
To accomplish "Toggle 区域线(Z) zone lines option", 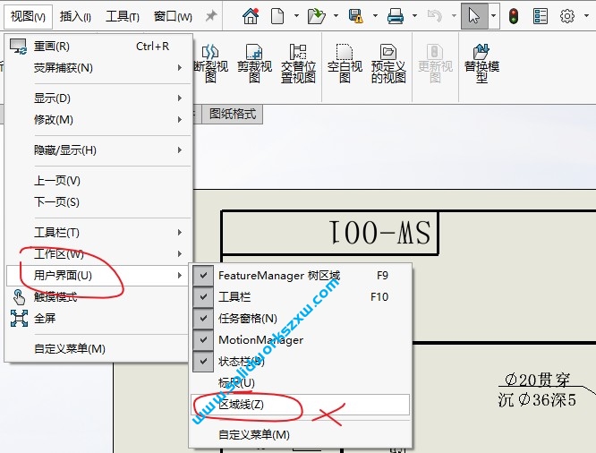I will click(x=301, y=405).
